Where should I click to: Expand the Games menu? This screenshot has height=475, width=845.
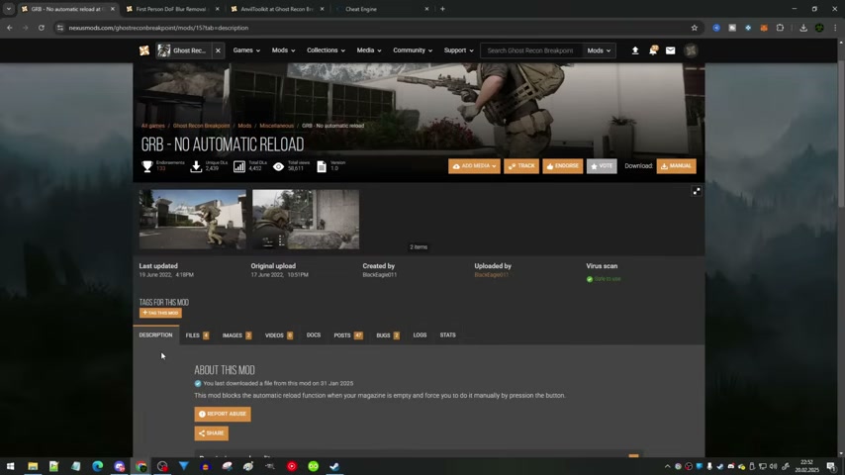(246, 50)
